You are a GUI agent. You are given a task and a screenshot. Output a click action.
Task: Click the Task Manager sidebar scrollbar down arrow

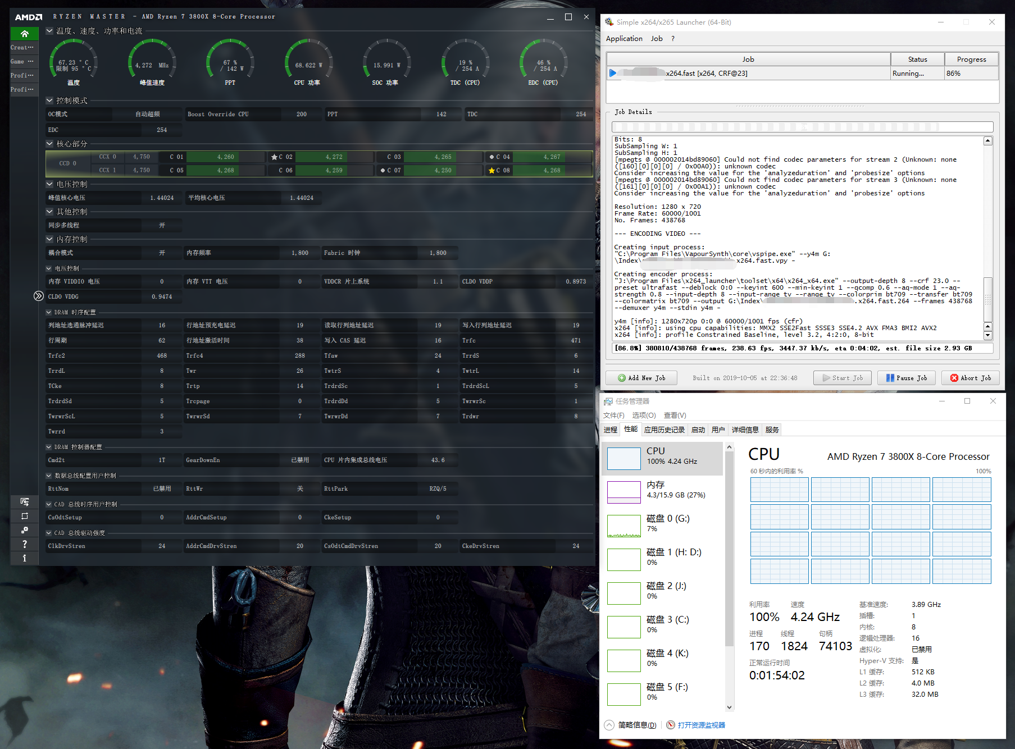pyautogui.click(x=730, y=707)
